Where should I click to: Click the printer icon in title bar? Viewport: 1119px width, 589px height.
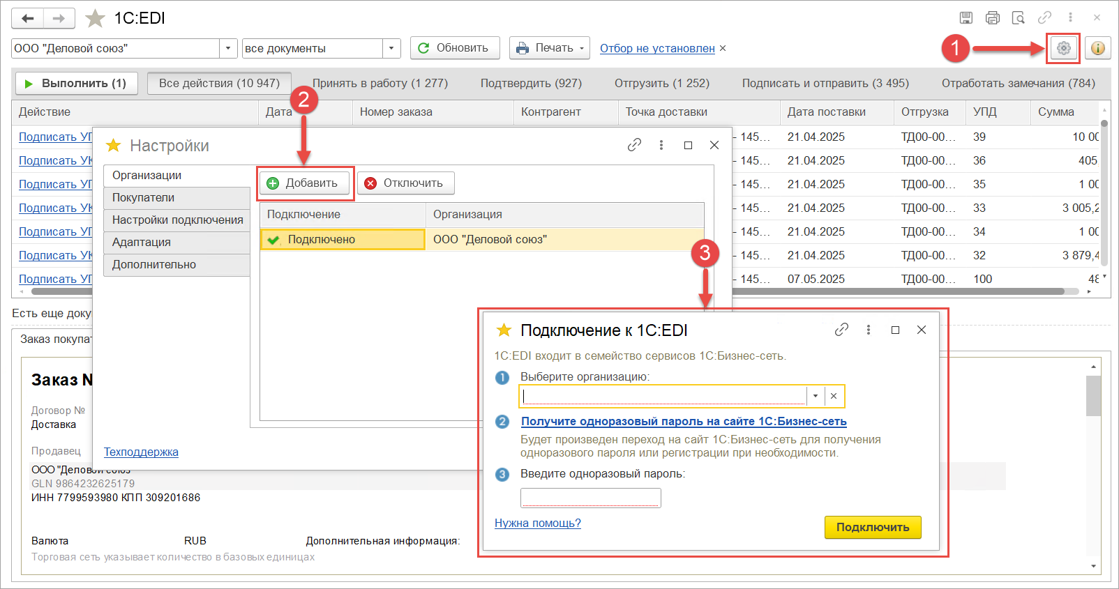point(992,18)
